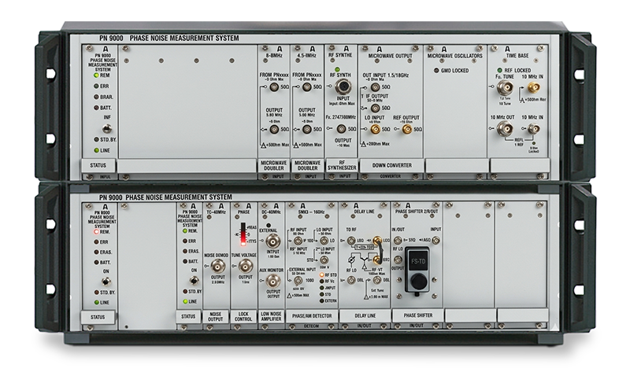The image size is (630, 383).
Task: Select the LO INPUT connector on SMX3 module
Action: (x=324, y=241)
